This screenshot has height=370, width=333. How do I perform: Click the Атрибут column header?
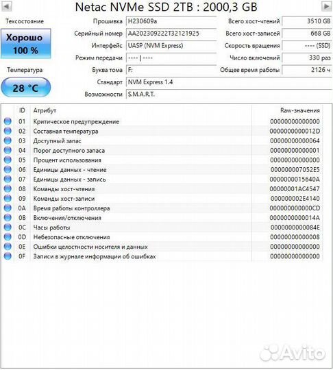click(x=45, y=110)
